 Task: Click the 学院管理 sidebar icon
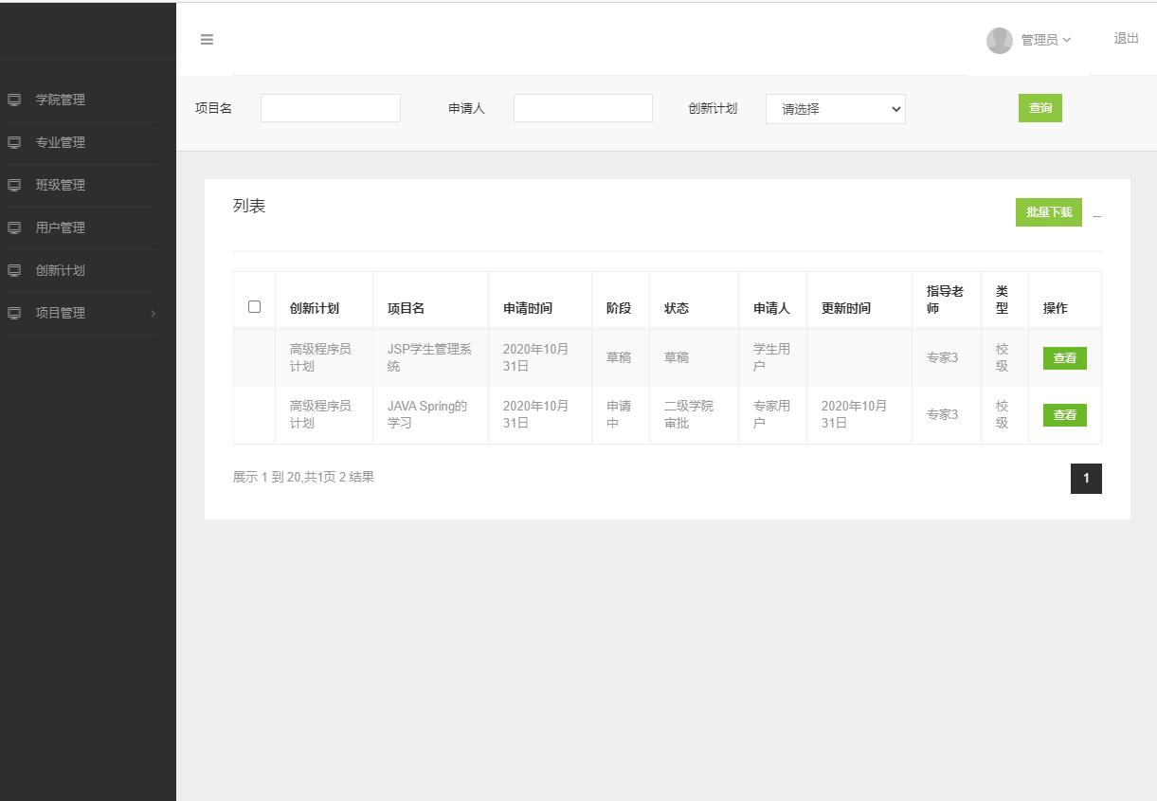point(13,100)
